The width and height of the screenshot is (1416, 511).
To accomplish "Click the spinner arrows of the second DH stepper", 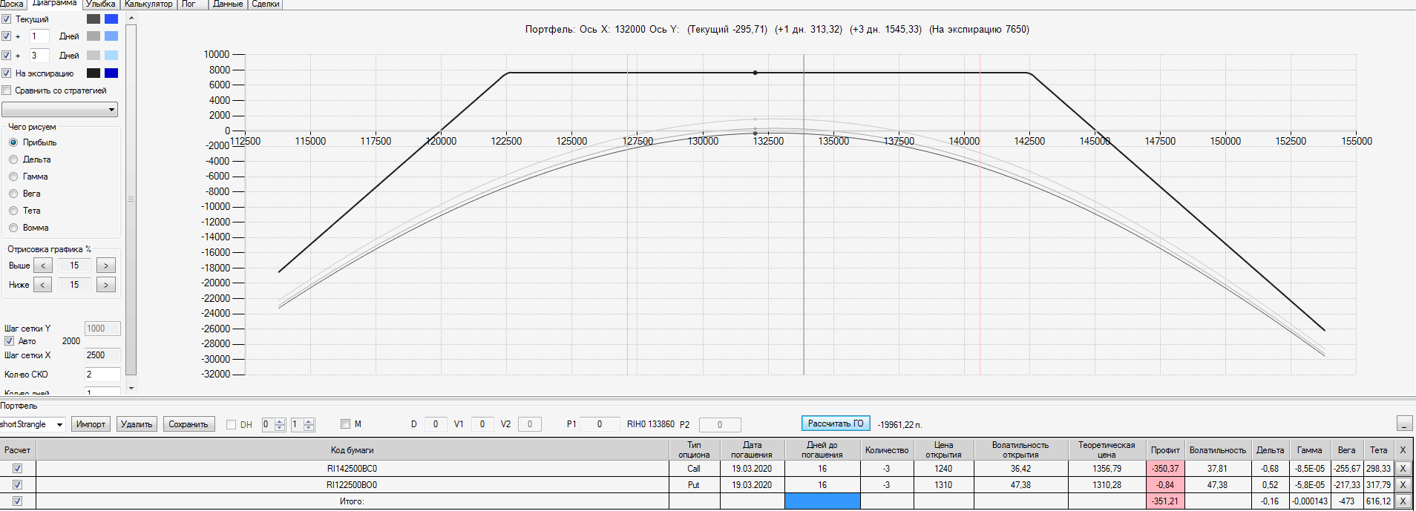I will click(x=309, y=424).
